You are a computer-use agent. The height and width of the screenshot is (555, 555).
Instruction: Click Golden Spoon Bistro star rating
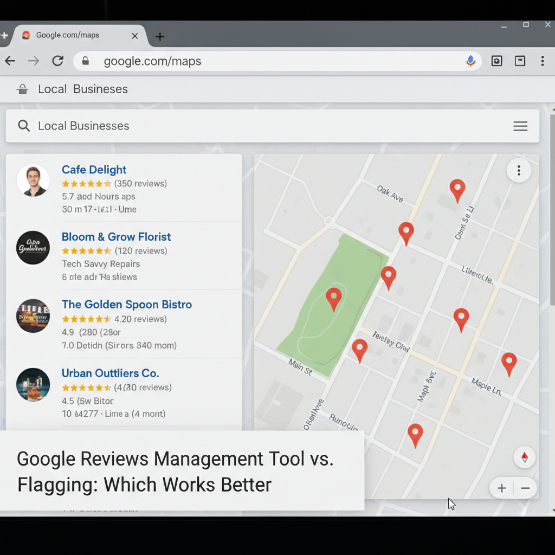86,319
